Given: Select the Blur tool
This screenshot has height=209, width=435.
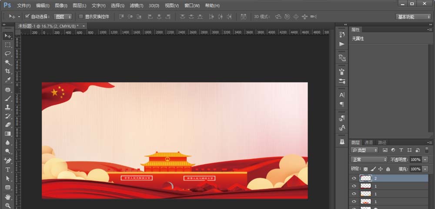Looking at the screenshot, I should tap(8, 143).
